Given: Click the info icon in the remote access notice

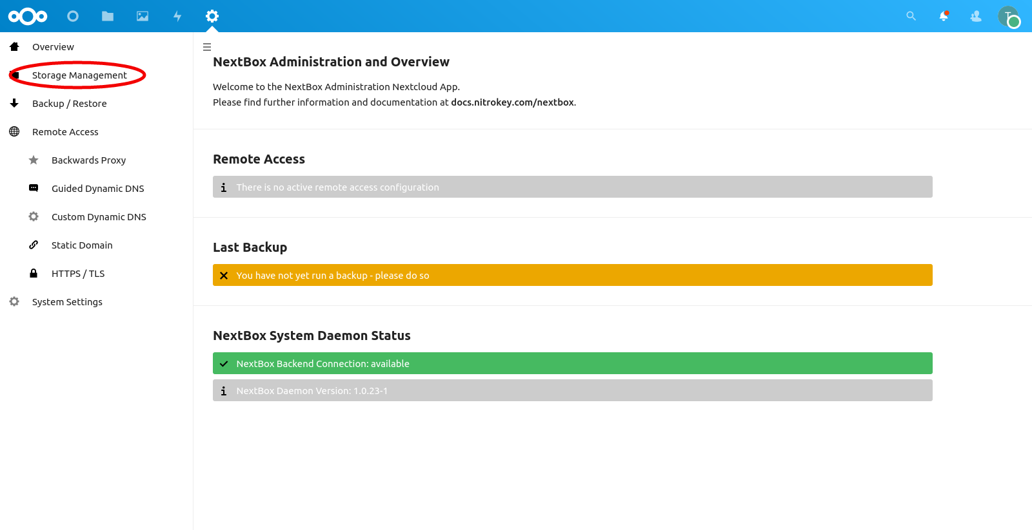Looking at the screenshot, I should coord(224,187).
